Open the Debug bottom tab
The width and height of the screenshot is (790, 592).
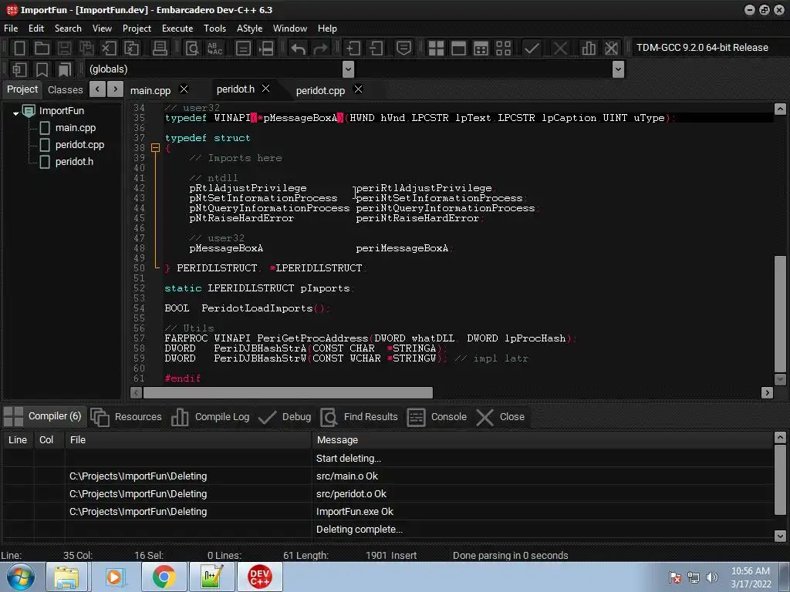(285, 417)
